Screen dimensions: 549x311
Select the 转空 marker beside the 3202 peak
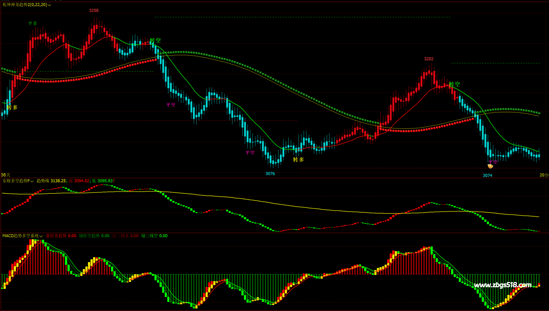455,84
